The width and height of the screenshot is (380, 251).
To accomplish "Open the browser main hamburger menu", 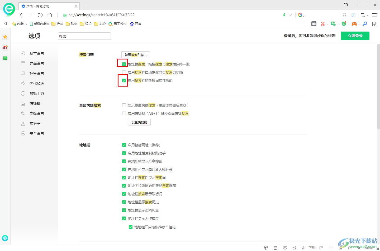I will [x=374, y=15].
